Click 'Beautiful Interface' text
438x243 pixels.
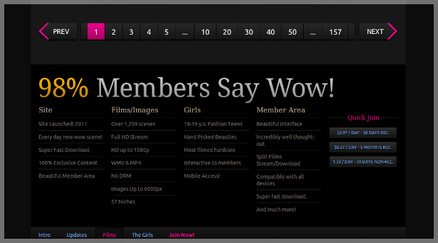(279, 124)
